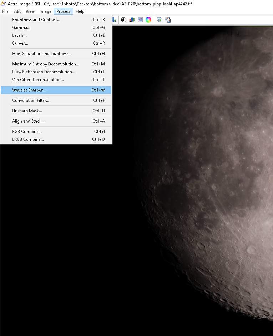Screen dimensions: 273x336
Task: Open the File menu
Action: coord(5,11)
